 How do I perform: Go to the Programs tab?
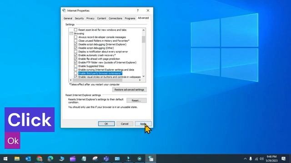(130, 18)
